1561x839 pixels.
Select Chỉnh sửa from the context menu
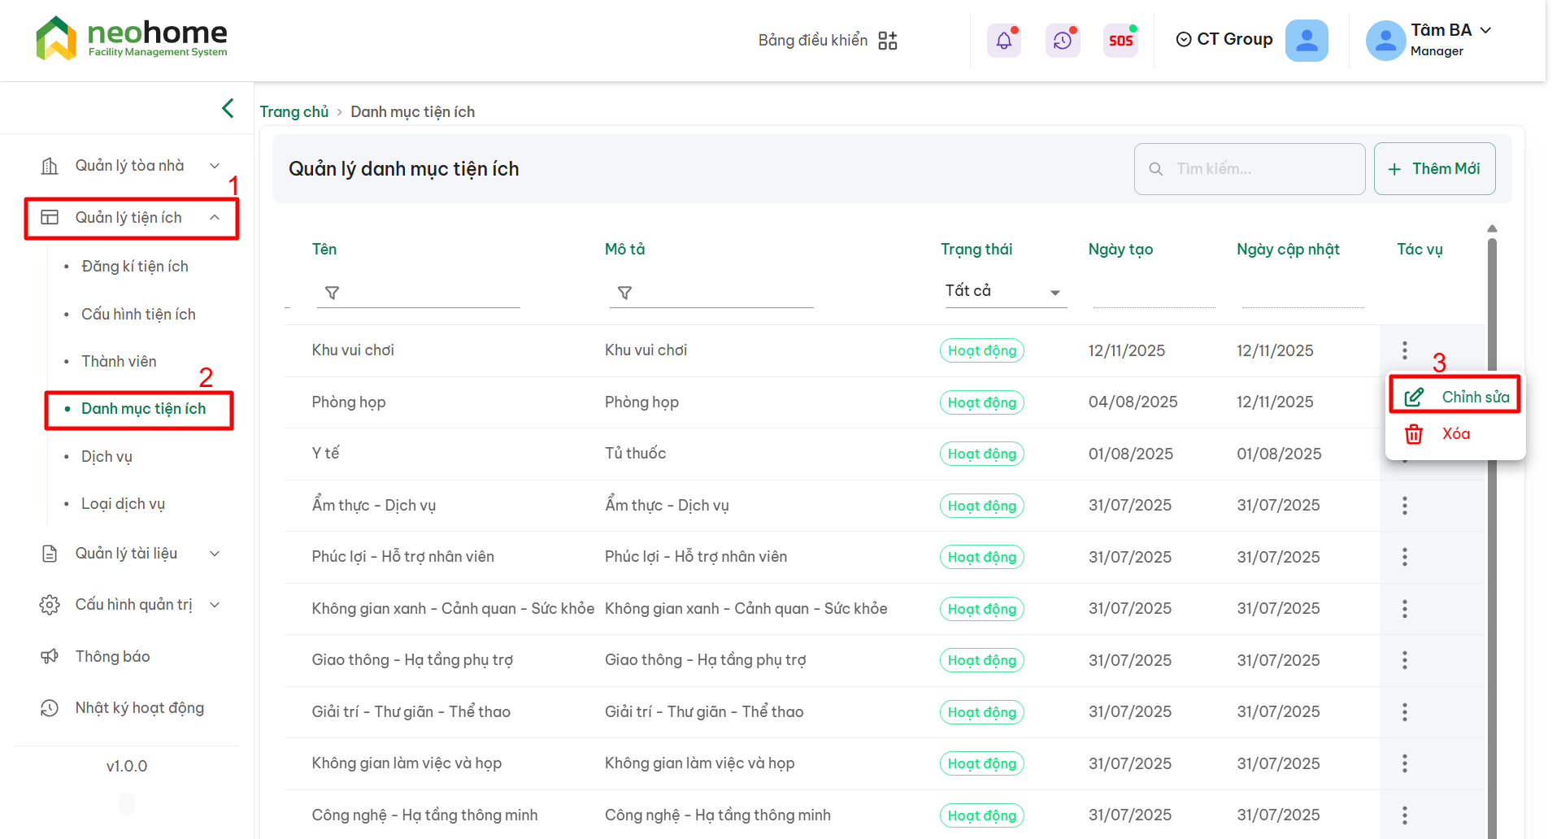pyautogui.click(x=1456, y=397)
